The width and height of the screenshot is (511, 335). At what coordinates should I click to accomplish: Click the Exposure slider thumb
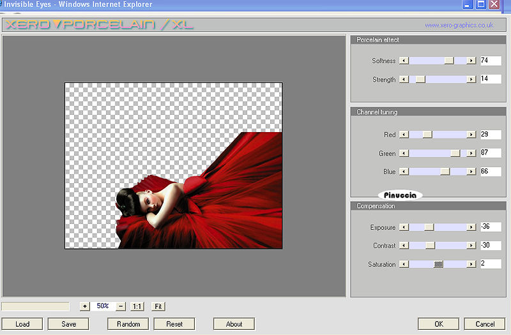pos(429,227)
